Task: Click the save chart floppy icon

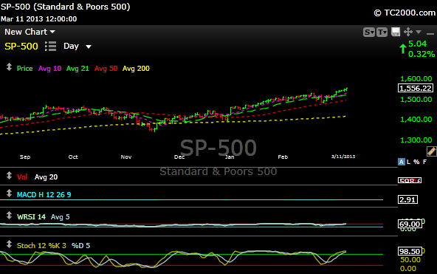Action: pos(396,32)
